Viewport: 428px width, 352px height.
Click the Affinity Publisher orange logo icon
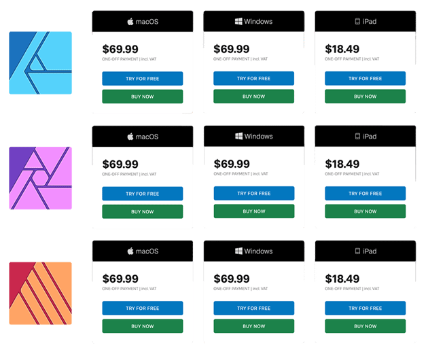pos(40,294)
